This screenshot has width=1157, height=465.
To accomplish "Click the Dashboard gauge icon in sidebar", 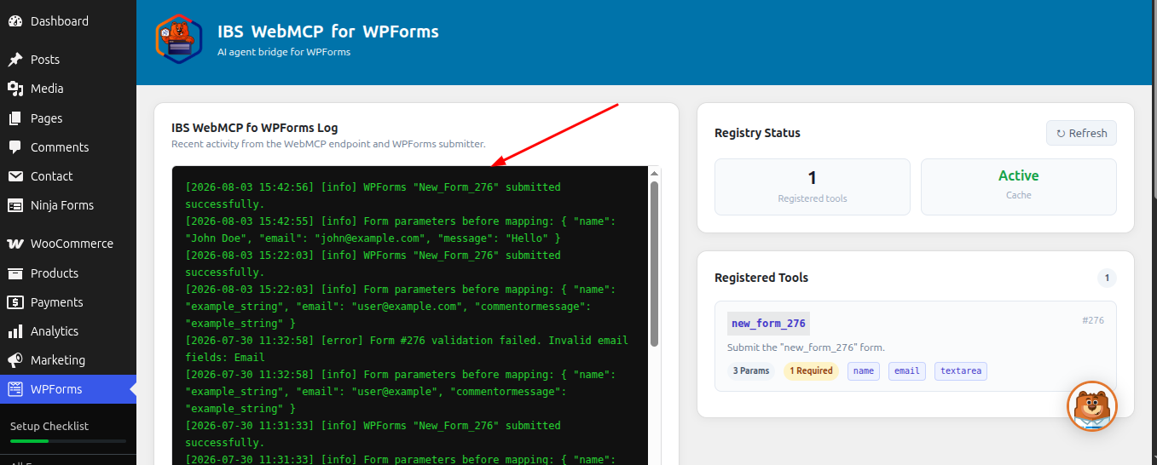I will pyautogui.click(x=15, y=21).
